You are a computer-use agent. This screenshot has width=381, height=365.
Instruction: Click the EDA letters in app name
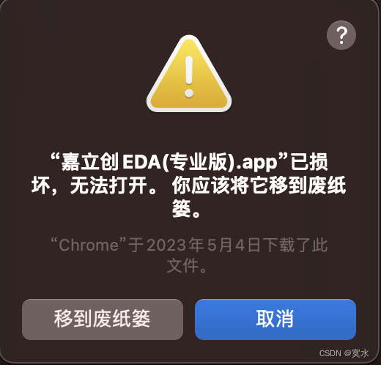point(141,162)
